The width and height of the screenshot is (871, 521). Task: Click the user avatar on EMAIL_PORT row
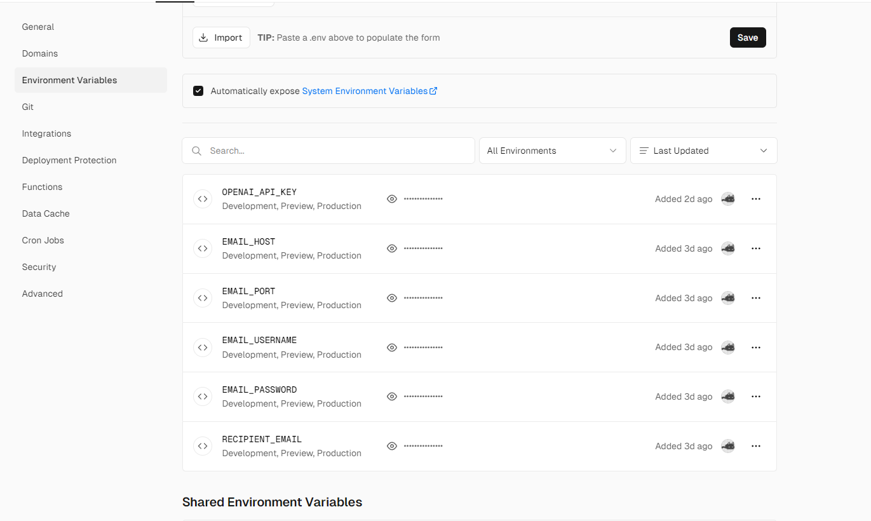coord(728,298)
